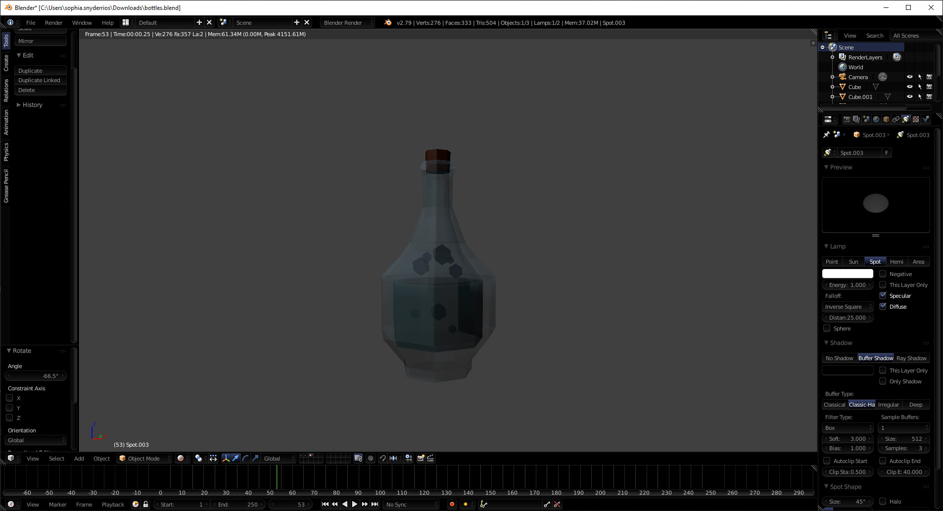Enable the snap magnet in viewport header

click(383, 458)
